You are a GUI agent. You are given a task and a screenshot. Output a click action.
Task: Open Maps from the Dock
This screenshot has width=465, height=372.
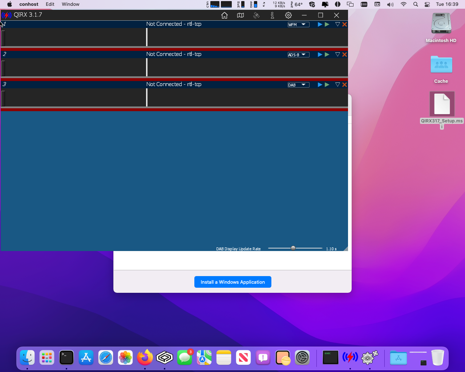(x=204, y=358)
